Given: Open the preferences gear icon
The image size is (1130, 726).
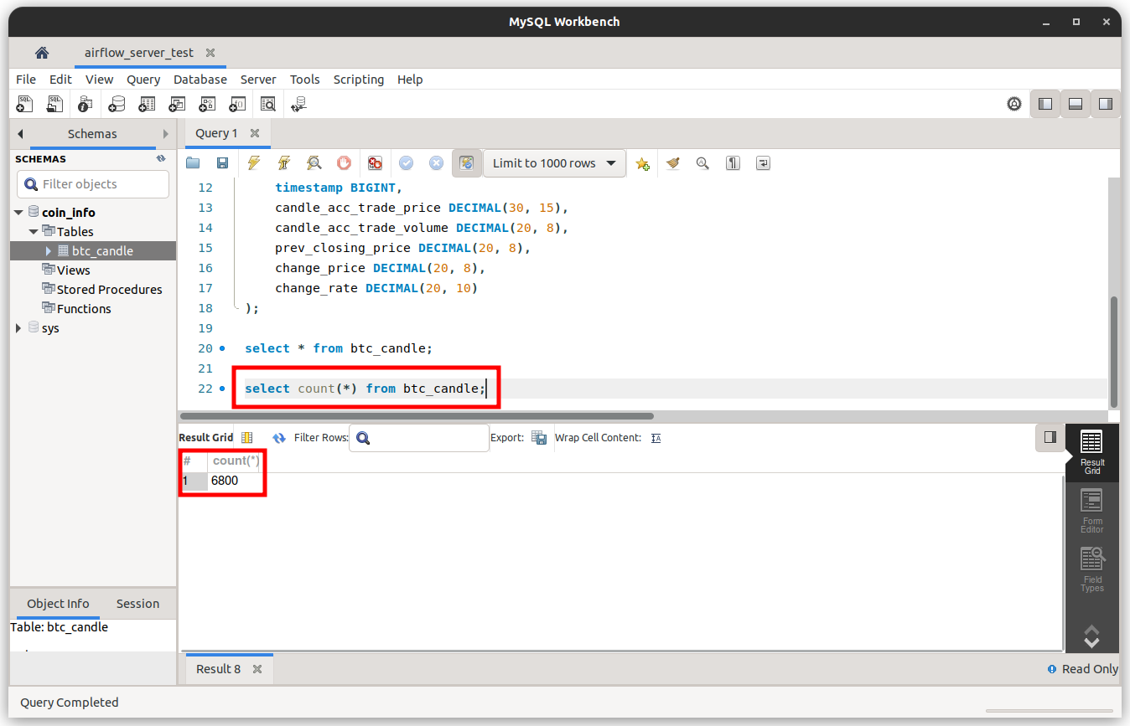Looking at the screenshot, I should point(1014,104).
